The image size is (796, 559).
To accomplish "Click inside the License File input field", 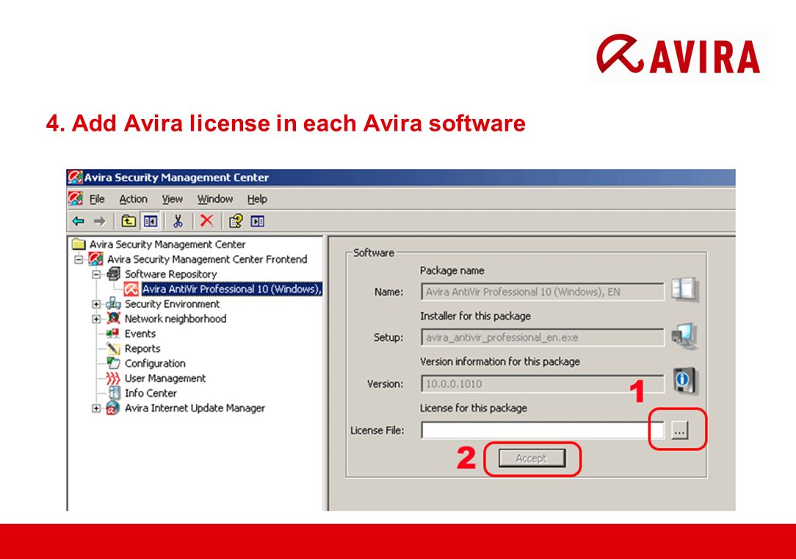I will coord(542,430).
